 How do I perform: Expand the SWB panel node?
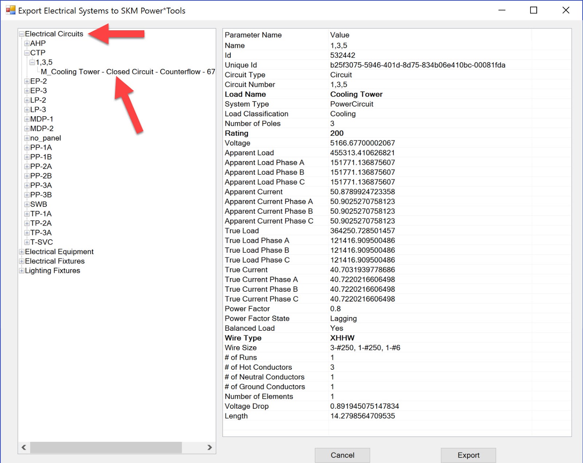click(26, 204)
